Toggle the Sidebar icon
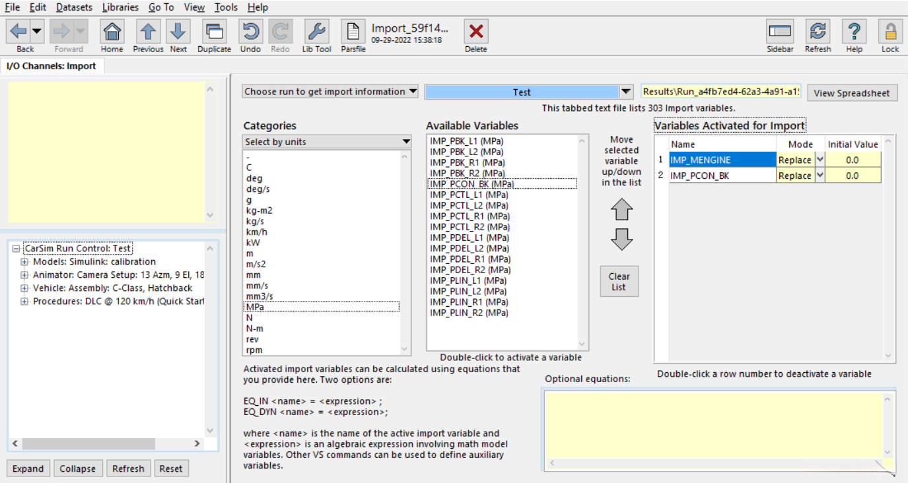Image resolution: width=908 pixels, height=483 pixels. [x=779, y=32]
